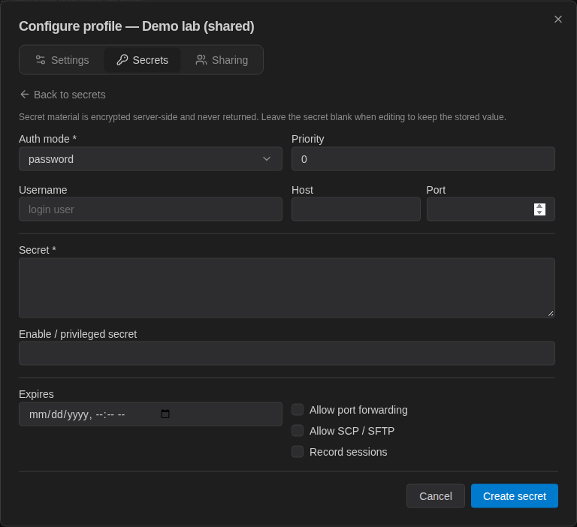Tick Allow SCP / SFTP checkbox
The width and height of the screenshot is (577, 527).
point(298,431)
